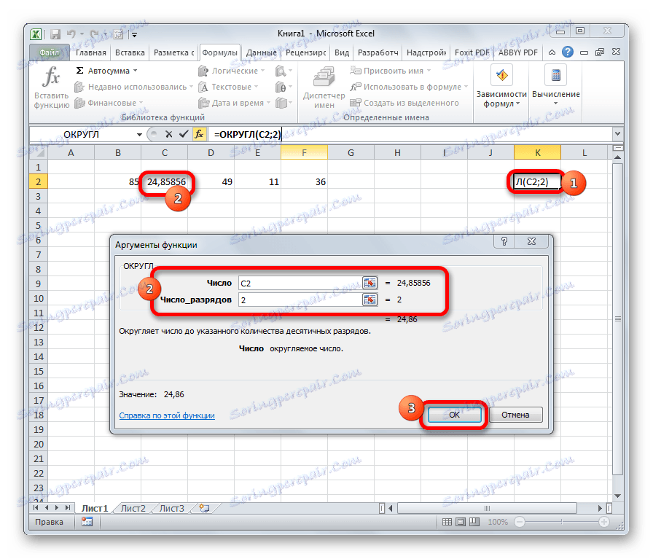653x559 pixels.
Task: Switch to Page Layout view in status bar
Action: point(459,522)
